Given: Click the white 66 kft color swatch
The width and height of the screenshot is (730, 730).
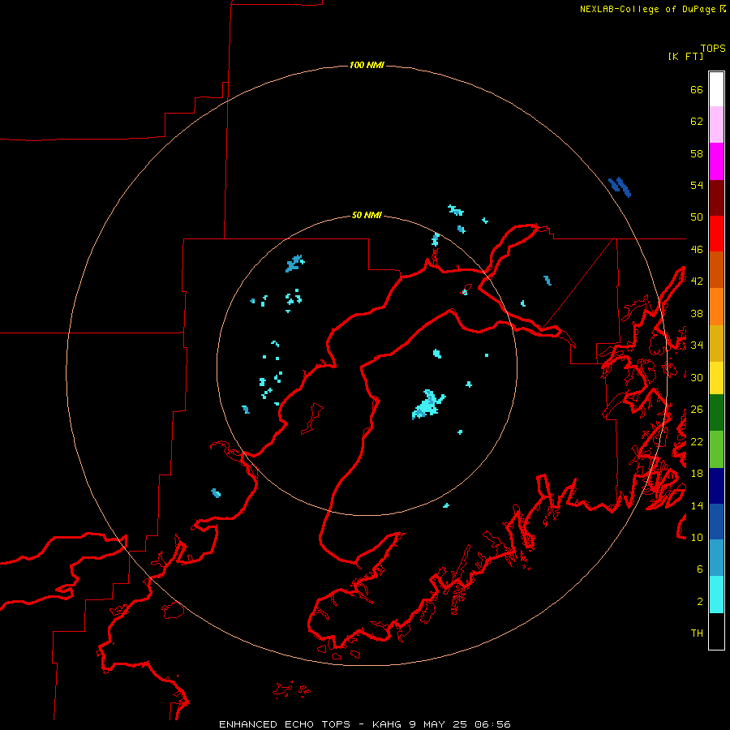Looking at the screenshot, I should [716, 89].
